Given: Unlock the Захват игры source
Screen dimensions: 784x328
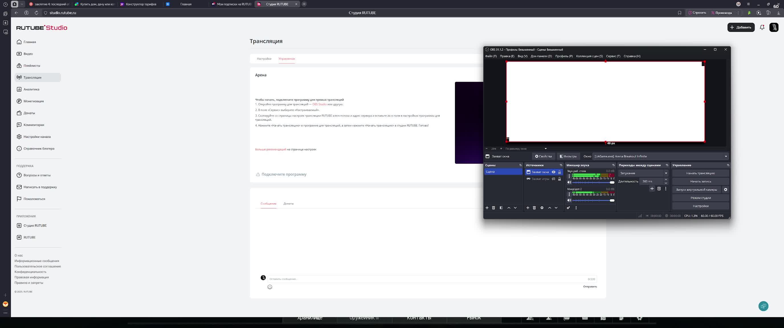Looking at the screenshot, I should coord(560,179).
